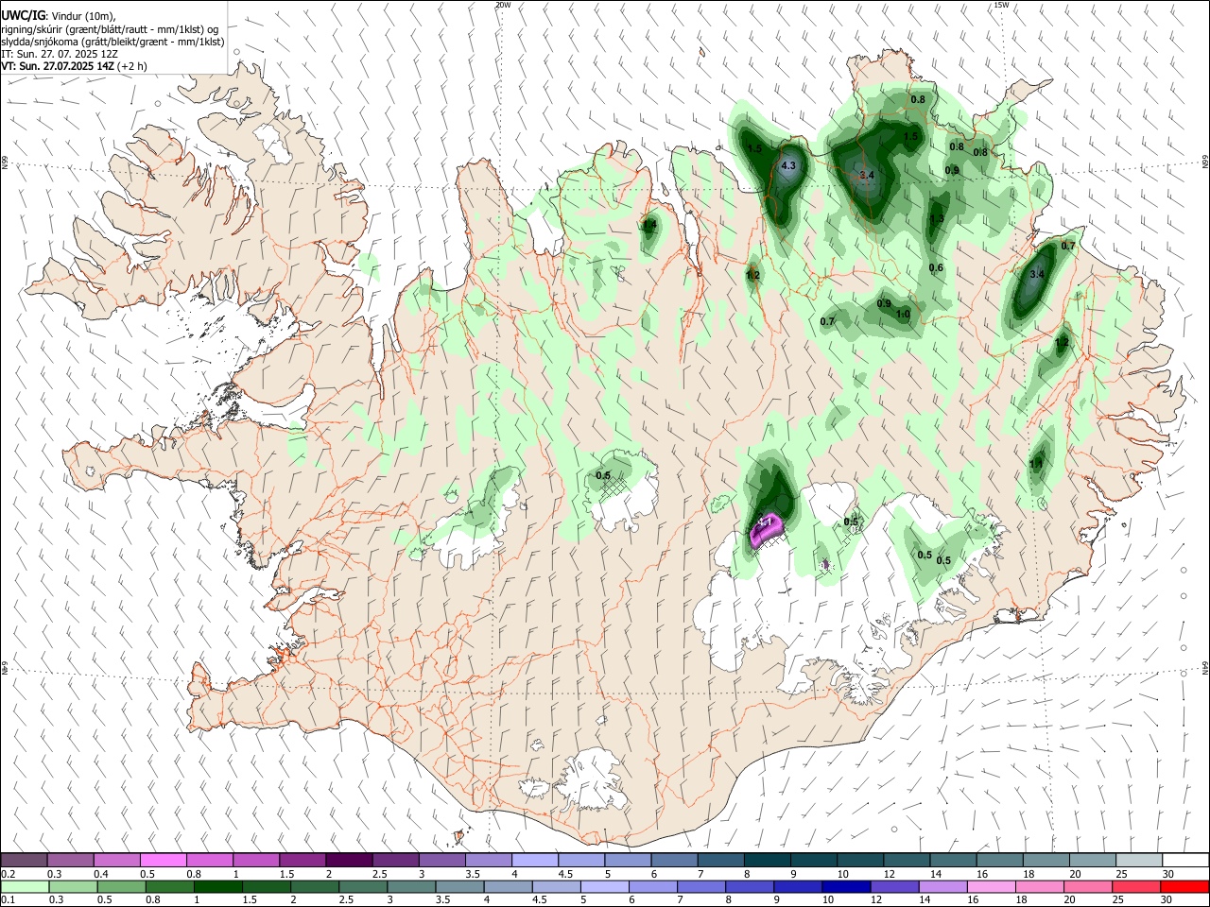The image size is (1210, 907).
Task: Click the '30' label in bottom legend row
Action: point(1167,900)
